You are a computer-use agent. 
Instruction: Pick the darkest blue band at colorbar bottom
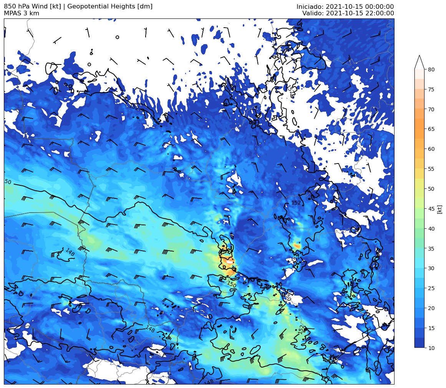click(x=419, y=343)
